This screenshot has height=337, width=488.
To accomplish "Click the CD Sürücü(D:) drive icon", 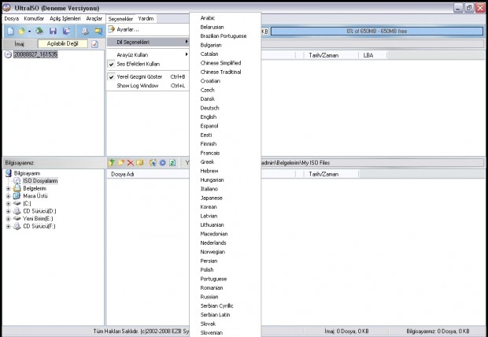I will pyautogui.click(x=17, y=211).
